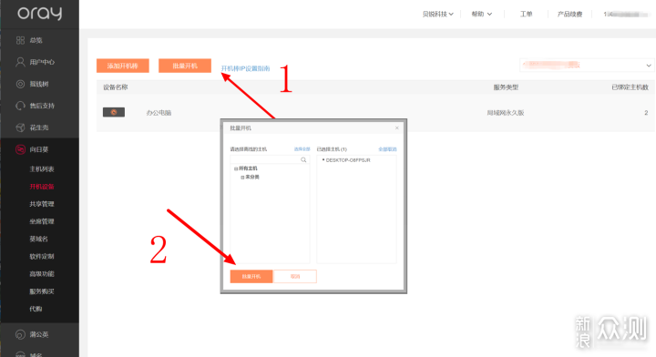Image resolution: width=656 pixels, height=357 pixels.
Task: Click the search magnifier in the dialog
Action: (x=303, y=159)
